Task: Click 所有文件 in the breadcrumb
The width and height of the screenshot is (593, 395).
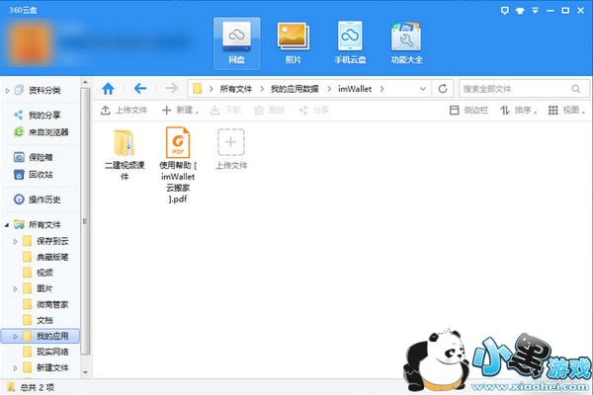Action: pos(236,89)
